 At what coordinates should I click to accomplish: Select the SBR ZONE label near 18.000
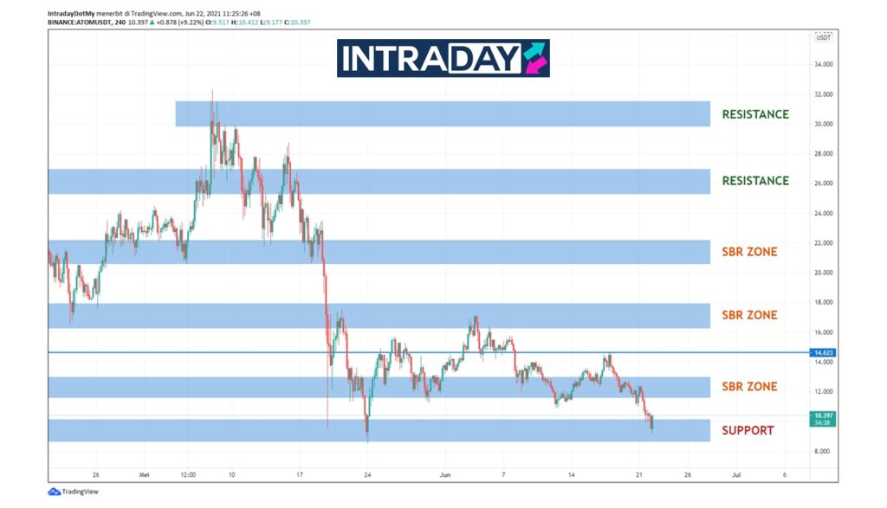(749, 316)
